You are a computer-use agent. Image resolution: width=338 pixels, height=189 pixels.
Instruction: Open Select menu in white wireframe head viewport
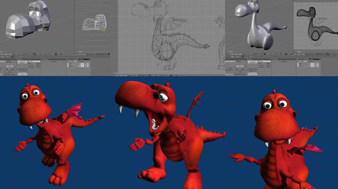click(80, 54)
